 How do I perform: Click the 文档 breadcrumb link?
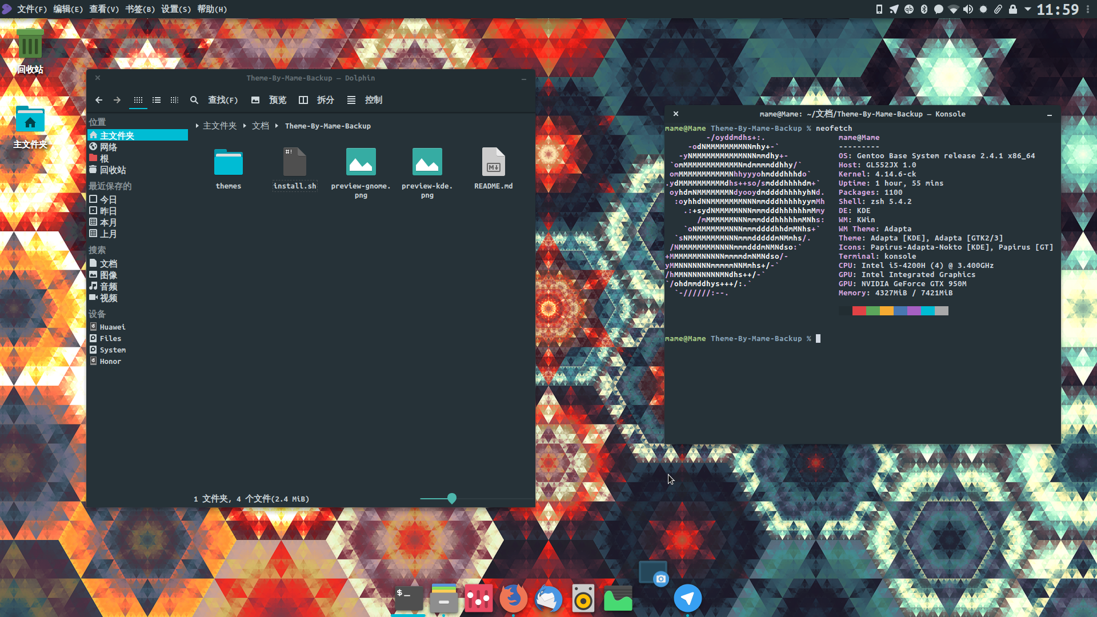261,126
